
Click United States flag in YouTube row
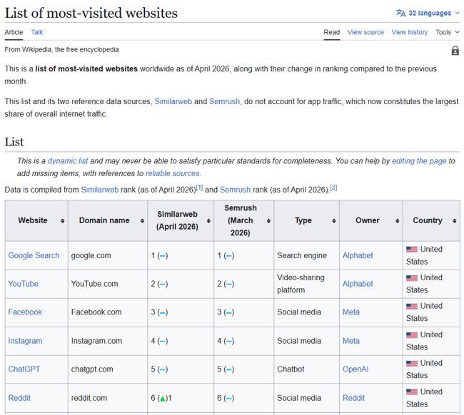[x=412, y=278]
